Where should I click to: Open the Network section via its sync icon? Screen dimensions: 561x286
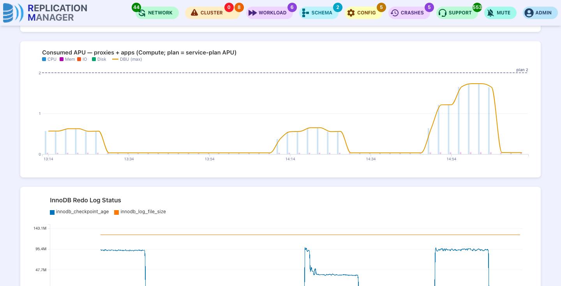[142, 13]
